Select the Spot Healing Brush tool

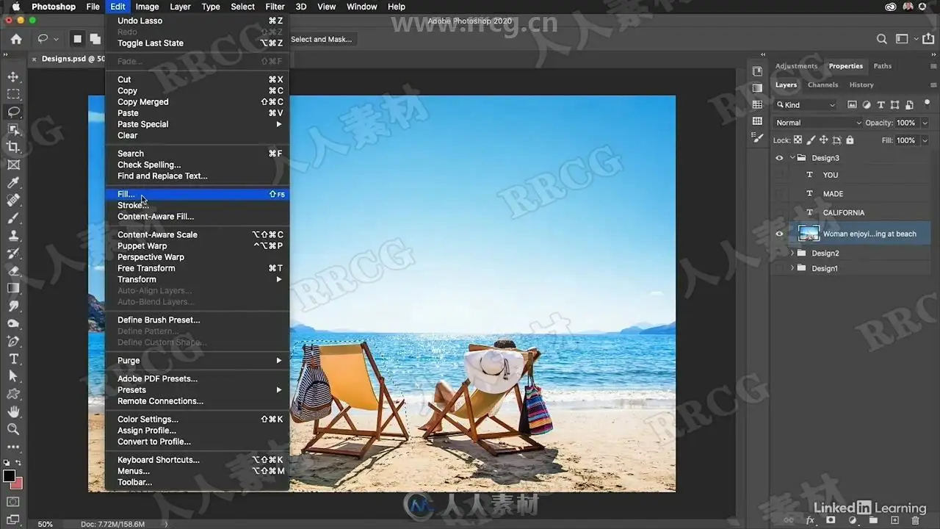click(13, 200)
